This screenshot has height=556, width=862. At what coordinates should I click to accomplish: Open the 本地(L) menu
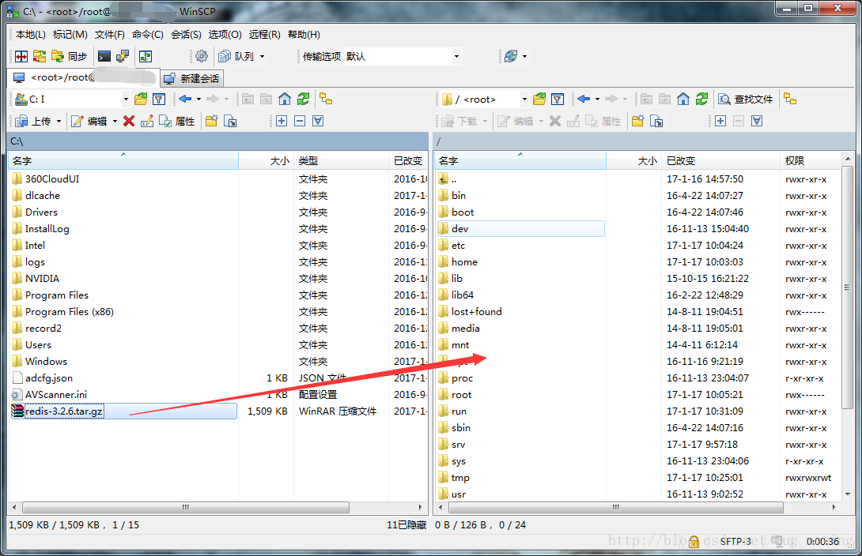point(31,35)
